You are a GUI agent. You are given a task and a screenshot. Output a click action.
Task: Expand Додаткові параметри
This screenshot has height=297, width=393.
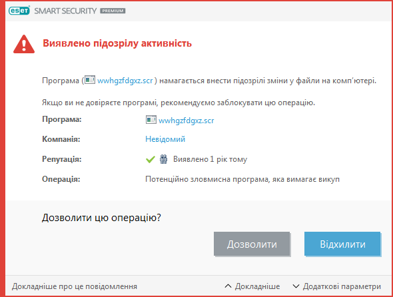(x=337, y=286)
